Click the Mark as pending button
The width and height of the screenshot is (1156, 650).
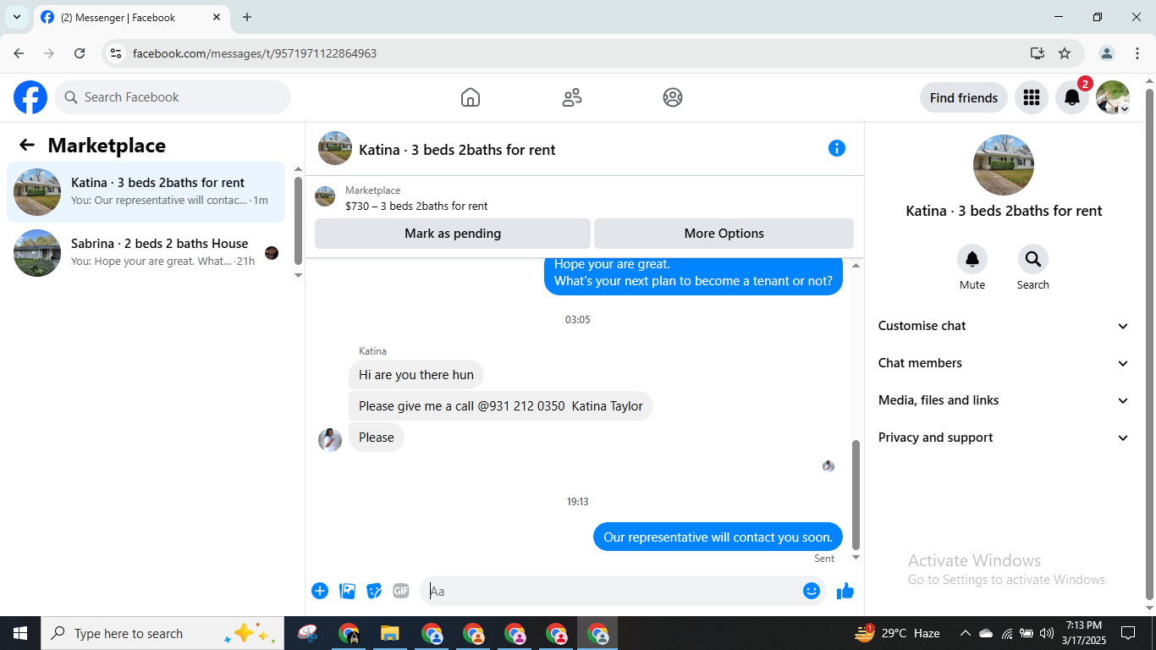pyautogui.click(x=453, y=234)
